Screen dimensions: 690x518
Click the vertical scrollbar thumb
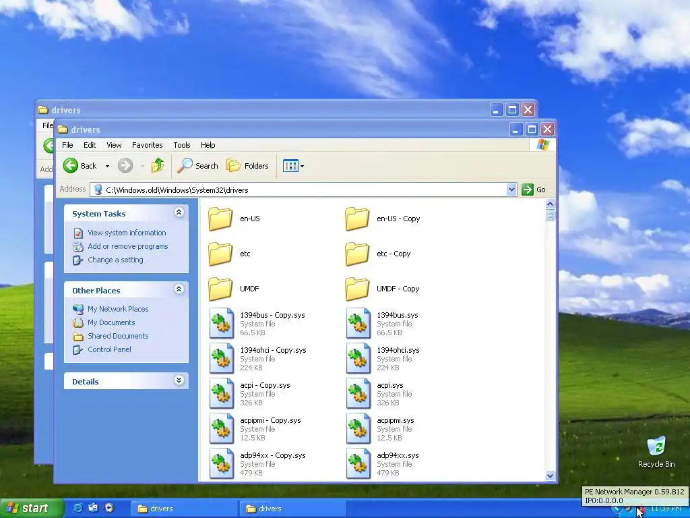point(550,215)
